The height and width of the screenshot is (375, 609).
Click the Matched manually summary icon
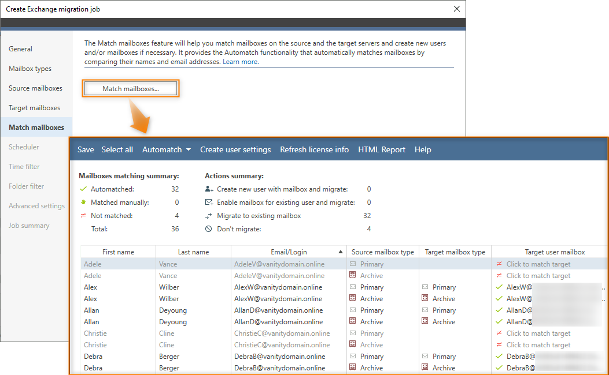(83, 202)
